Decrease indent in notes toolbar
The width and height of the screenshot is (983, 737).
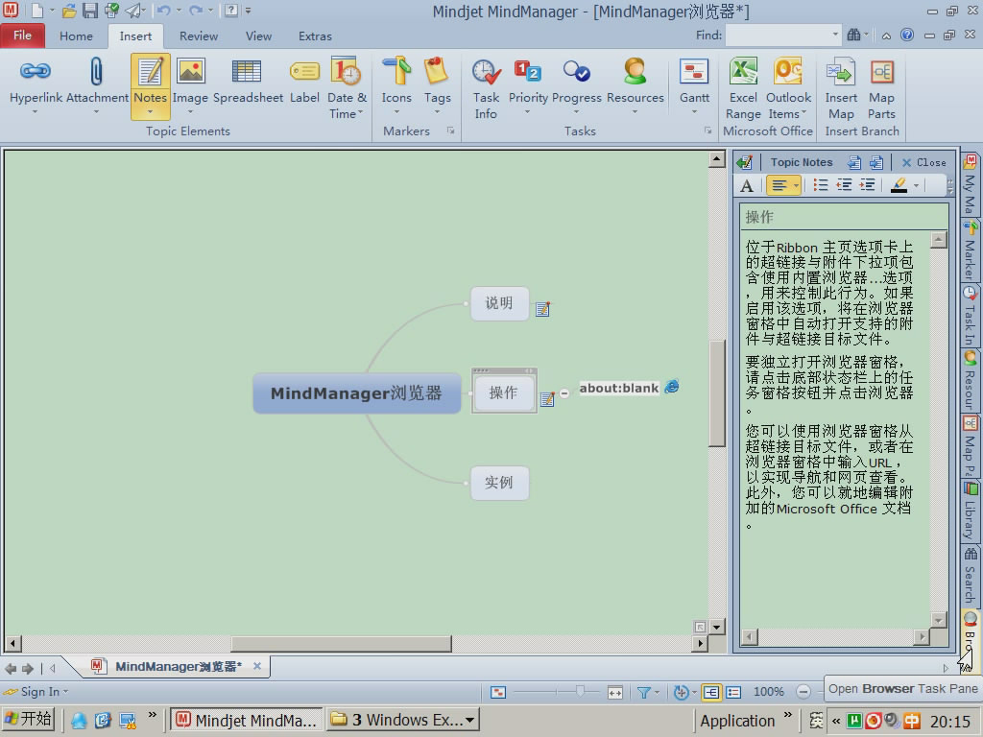(x=844, y=185)
